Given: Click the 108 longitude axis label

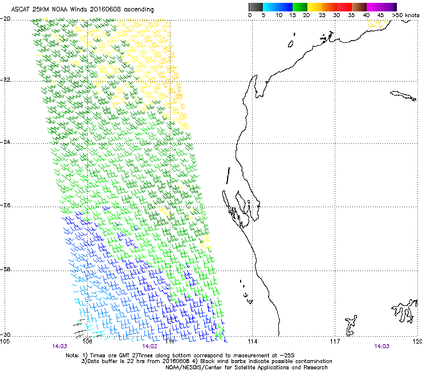Looking at the screenshot, I should 87,342.
